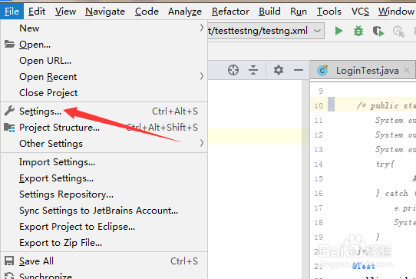
Task: Switch to the LoginTest.java editor tab
Action: [362, 70]
